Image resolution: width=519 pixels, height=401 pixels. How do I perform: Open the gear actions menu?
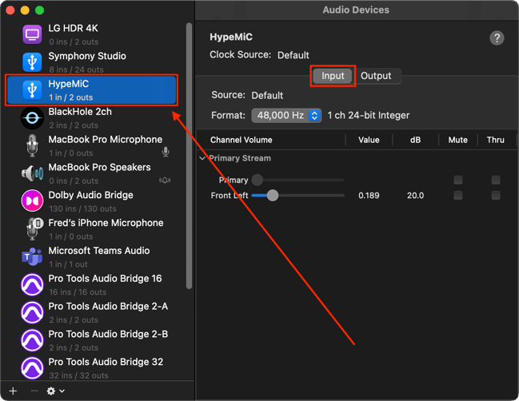pyautogui.click(x=55, y=391)
